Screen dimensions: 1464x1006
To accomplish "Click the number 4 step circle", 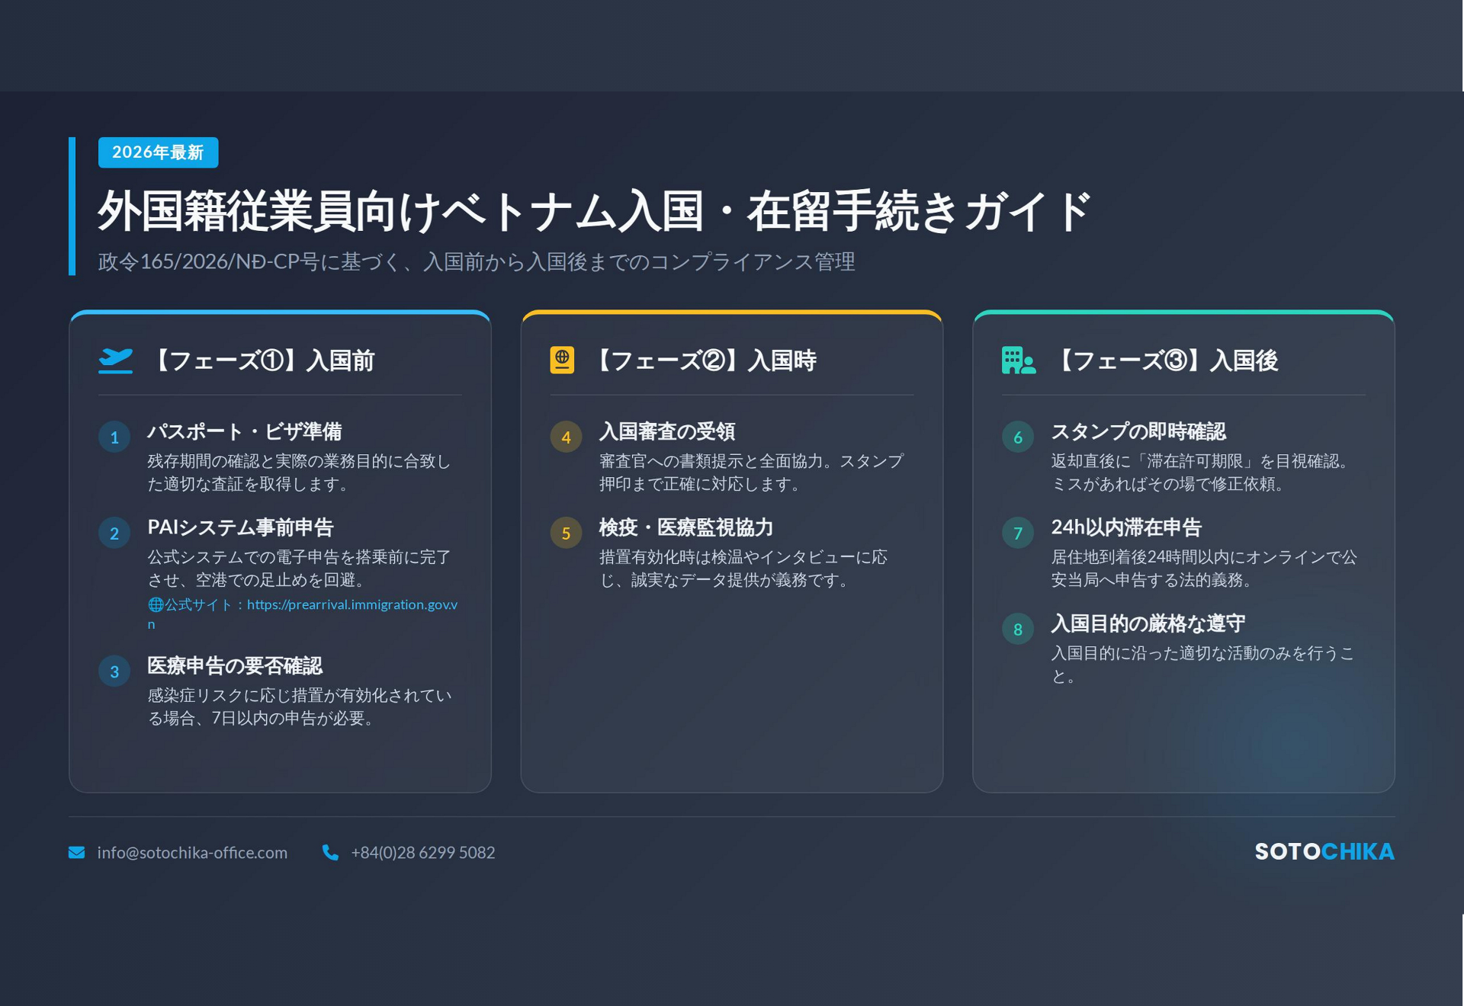I will click(x=566, y=437).
